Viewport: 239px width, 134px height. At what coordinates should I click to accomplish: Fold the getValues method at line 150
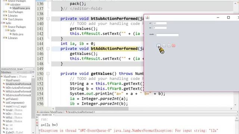coord(48,74)
